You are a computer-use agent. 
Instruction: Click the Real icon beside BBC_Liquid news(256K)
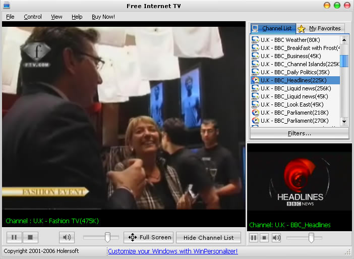[255, 88]
